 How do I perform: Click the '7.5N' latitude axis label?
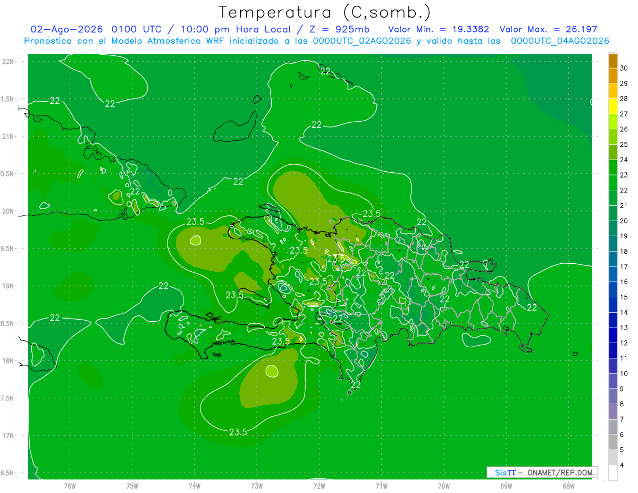coord(7,398)
